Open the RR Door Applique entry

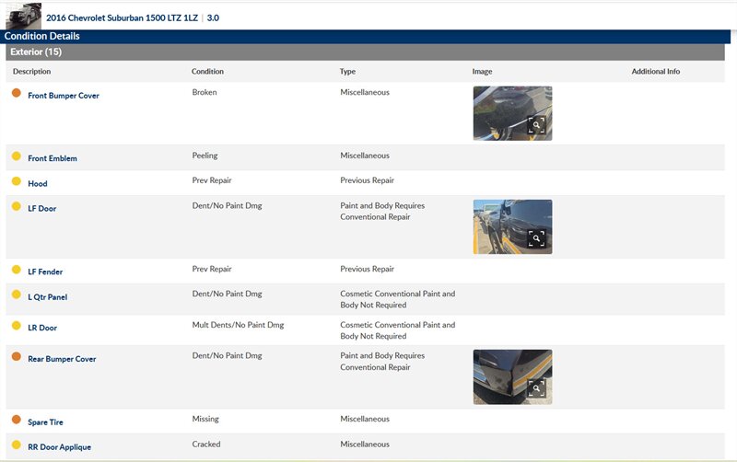(60, 447)
